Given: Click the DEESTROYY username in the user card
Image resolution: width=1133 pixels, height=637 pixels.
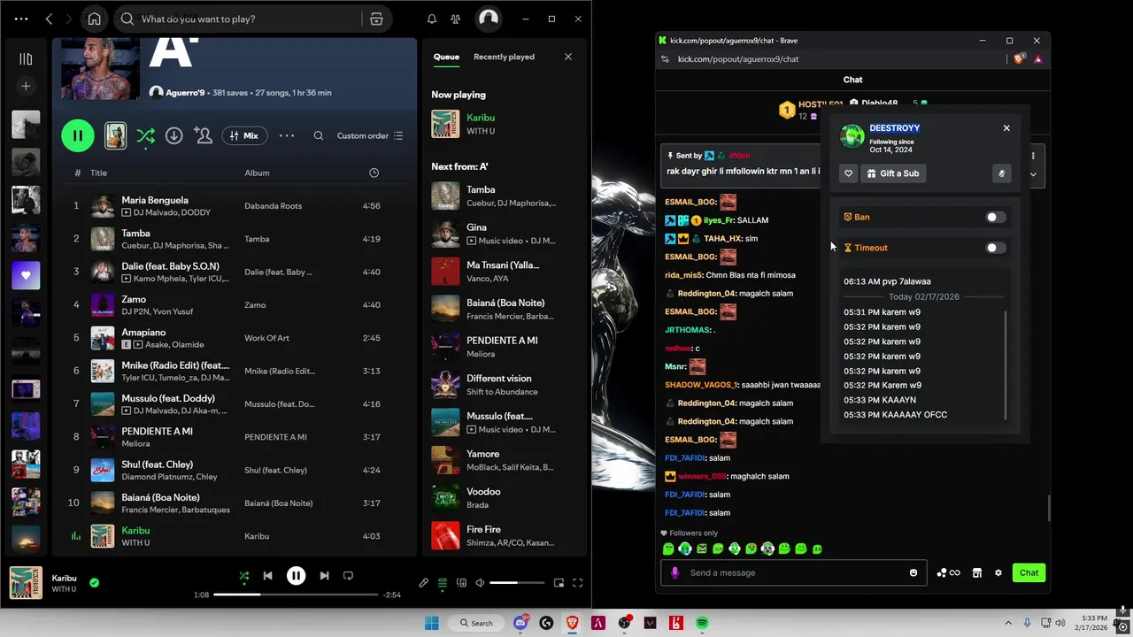Looking at the screenshot, I should [x=895, y=128].
